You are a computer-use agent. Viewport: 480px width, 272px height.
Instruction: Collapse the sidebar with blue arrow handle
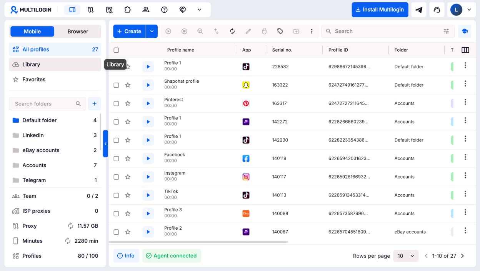(x=105, y=144)
